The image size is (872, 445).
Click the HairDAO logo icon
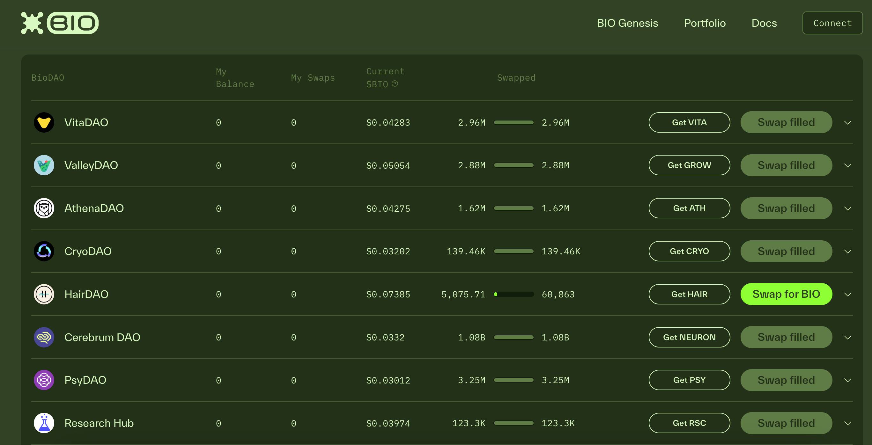44,294
